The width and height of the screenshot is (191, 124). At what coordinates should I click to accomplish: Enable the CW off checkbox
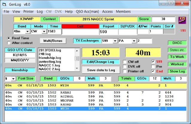pos(125,62)
